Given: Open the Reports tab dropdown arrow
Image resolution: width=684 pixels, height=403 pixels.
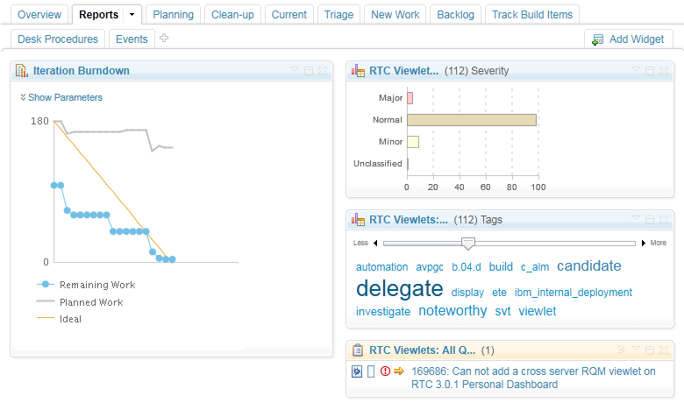Looking at the screenshot, I should click(x=132, y=15).
